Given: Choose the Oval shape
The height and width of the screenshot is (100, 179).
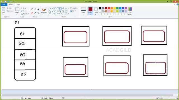Looking at the screenshot, I should point(55,8).
